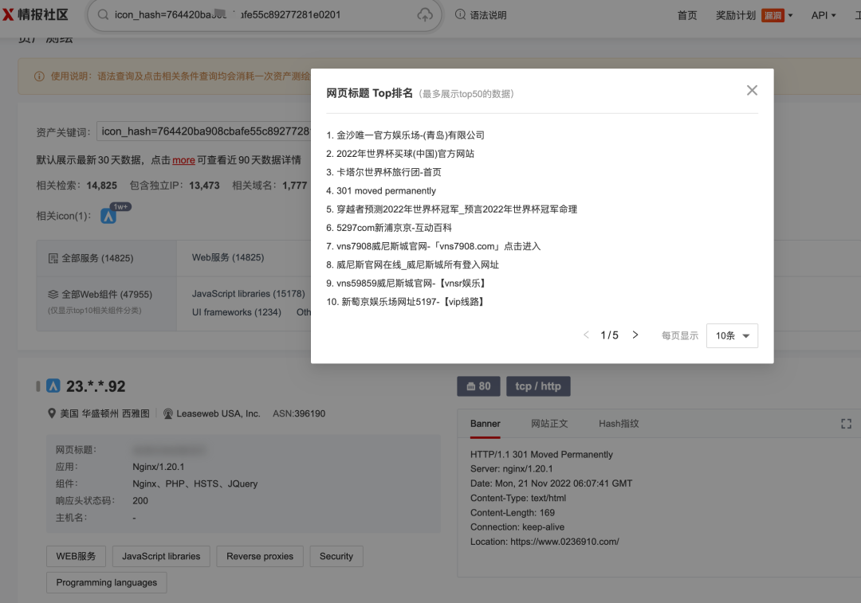This screenshot has width=861, height=603.
Task: Switch to Hash指纹 tab
Action: pos(619,424)
